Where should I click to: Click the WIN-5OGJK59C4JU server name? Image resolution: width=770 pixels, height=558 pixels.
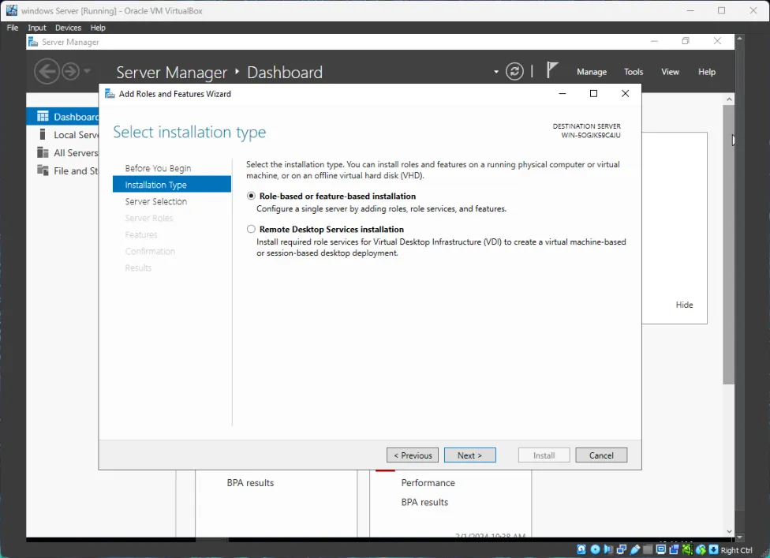pyautogui.click(x=591, y=135)
